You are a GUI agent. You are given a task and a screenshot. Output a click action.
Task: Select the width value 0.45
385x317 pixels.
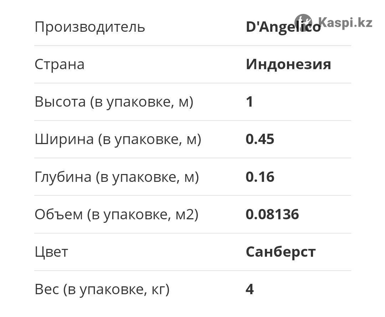tap(260, 139)
